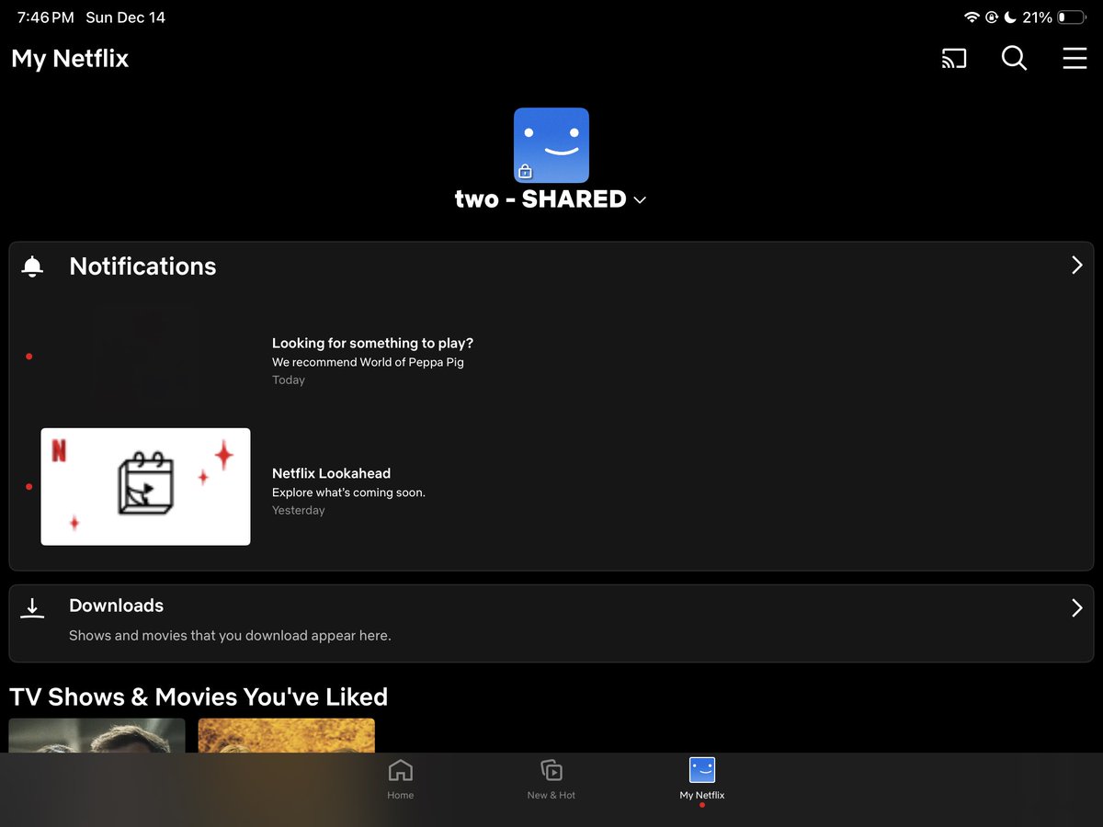Open 'Looking for something to play?' notification

coord(372,343)
